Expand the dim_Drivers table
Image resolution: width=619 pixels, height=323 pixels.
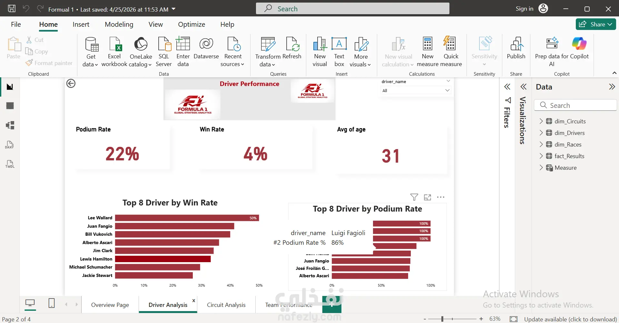click(541, 133)
